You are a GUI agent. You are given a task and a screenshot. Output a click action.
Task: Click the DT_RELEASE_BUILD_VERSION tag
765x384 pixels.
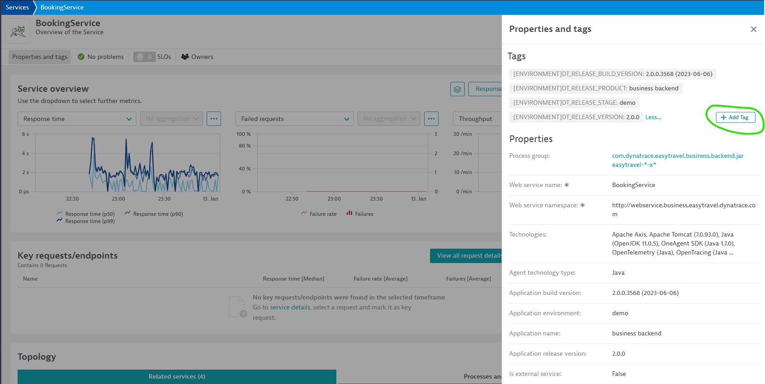coord(613,74)
